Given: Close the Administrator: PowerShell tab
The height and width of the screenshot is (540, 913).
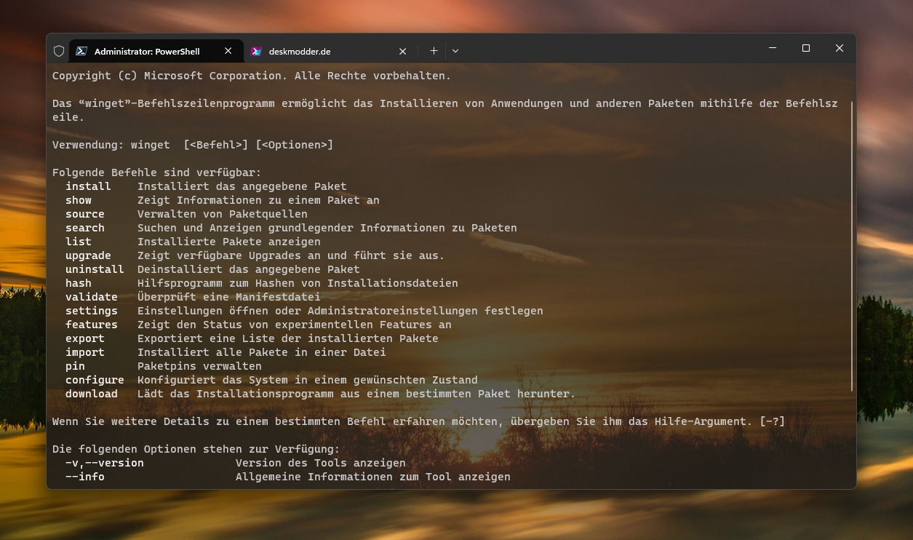Looking at the screenshot, I should tap(228, 51).
